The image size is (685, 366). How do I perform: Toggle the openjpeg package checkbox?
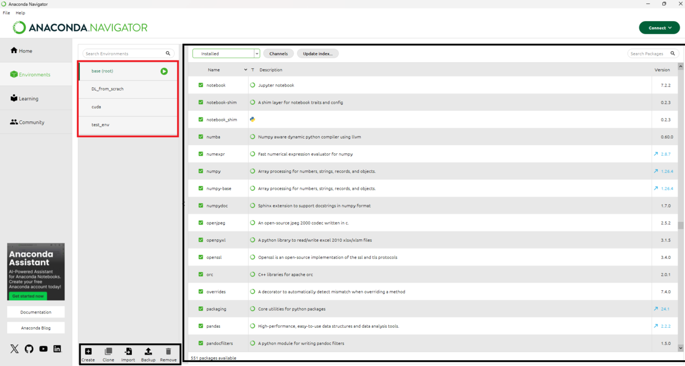tap(201, 223)
